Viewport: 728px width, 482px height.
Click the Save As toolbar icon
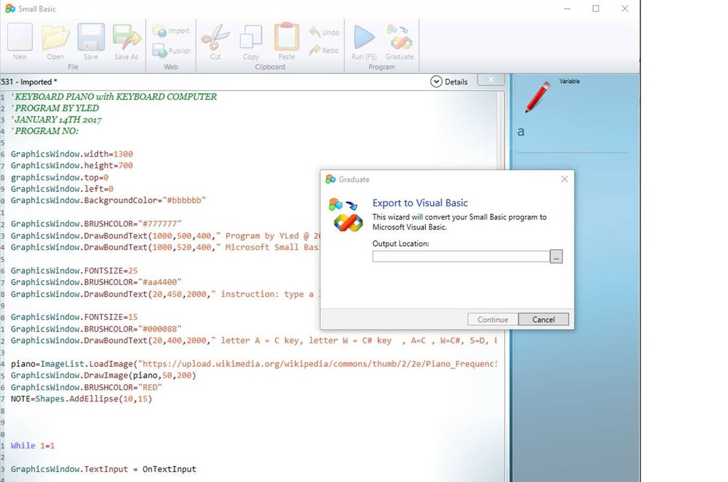click(x=126, y=38)
